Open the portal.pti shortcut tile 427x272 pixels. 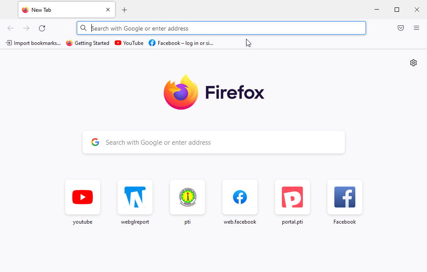click(x=292, y=197)
